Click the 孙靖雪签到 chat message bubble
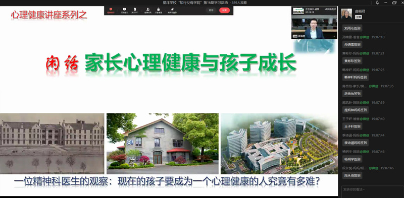Screen dimensions: 404x198 [352, 44]
